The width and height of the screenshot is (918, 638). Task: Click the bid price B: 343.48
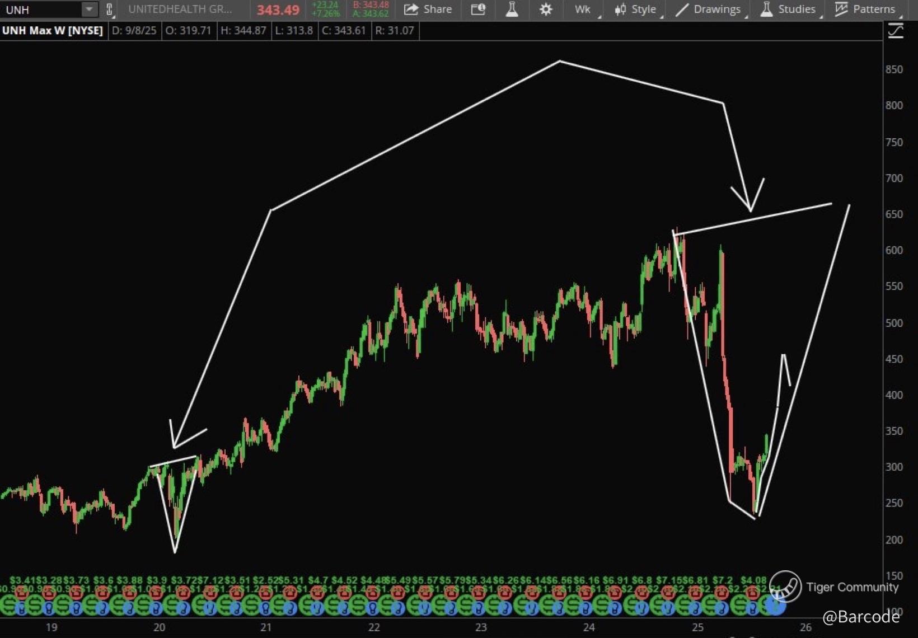tap(371, 5)
